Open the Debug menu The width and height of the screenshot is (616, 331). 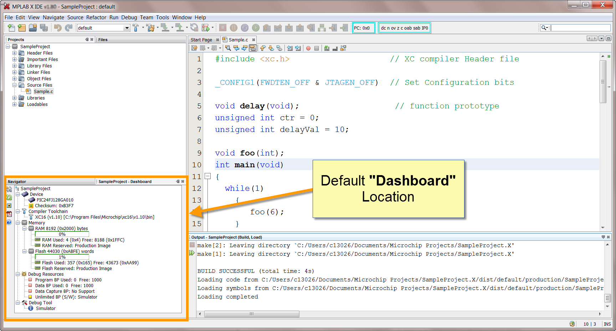tap(129, 17)
